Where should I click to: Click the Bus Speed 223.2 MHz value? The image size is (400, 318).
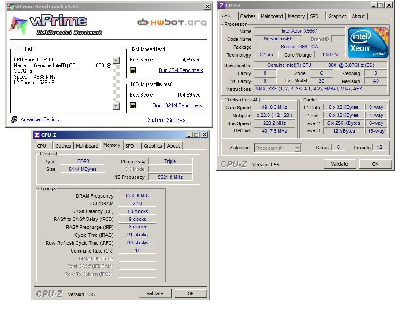click(274, 123)
